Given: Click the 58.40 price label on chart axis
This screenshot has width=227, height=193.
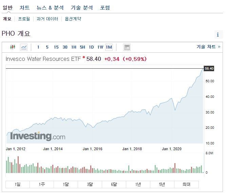Looking at the screenshot, I should click(209, 69).
